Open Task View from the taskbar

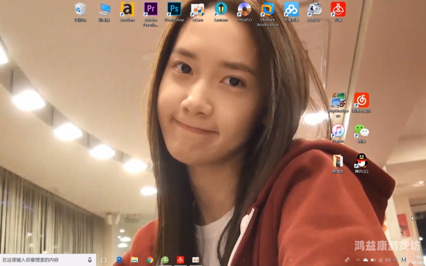point(103,260)
